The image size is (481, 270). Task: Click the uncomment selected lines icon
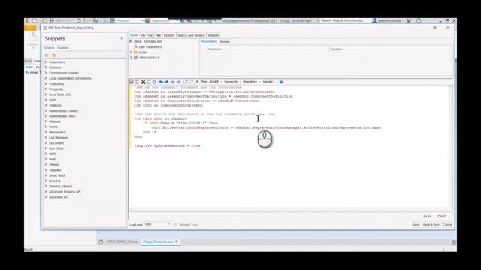click(x=190, y=82)
